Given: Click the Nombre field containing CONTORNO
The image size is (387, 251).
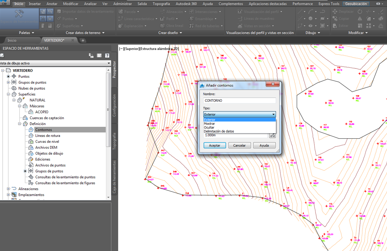Looking at the screenshot, I should [x=239, y=100].
